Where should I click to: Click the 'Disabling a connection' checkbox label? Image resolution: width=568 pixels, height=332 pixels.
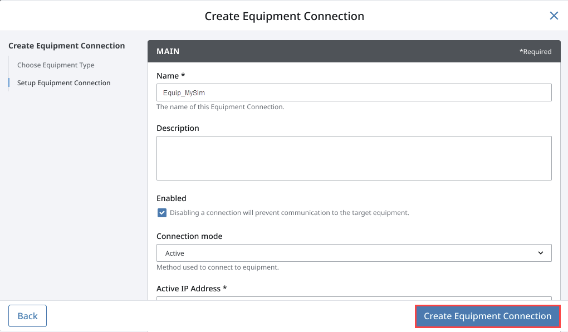tap(289, 213)
